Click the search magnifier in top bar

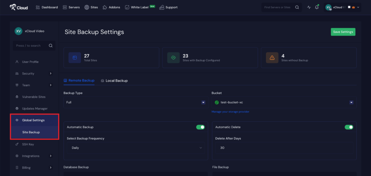tap(297, 7)
